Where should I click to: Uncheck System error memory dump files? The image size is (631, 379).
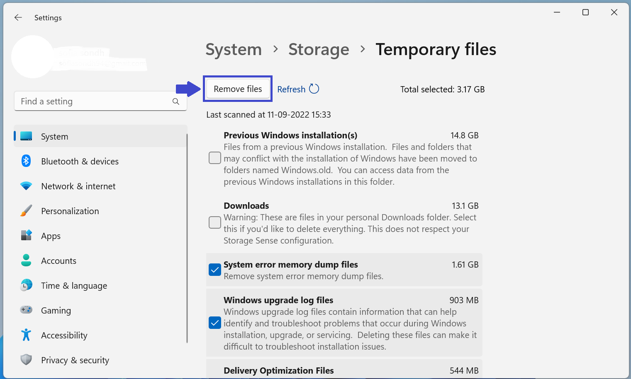(215, 270)
